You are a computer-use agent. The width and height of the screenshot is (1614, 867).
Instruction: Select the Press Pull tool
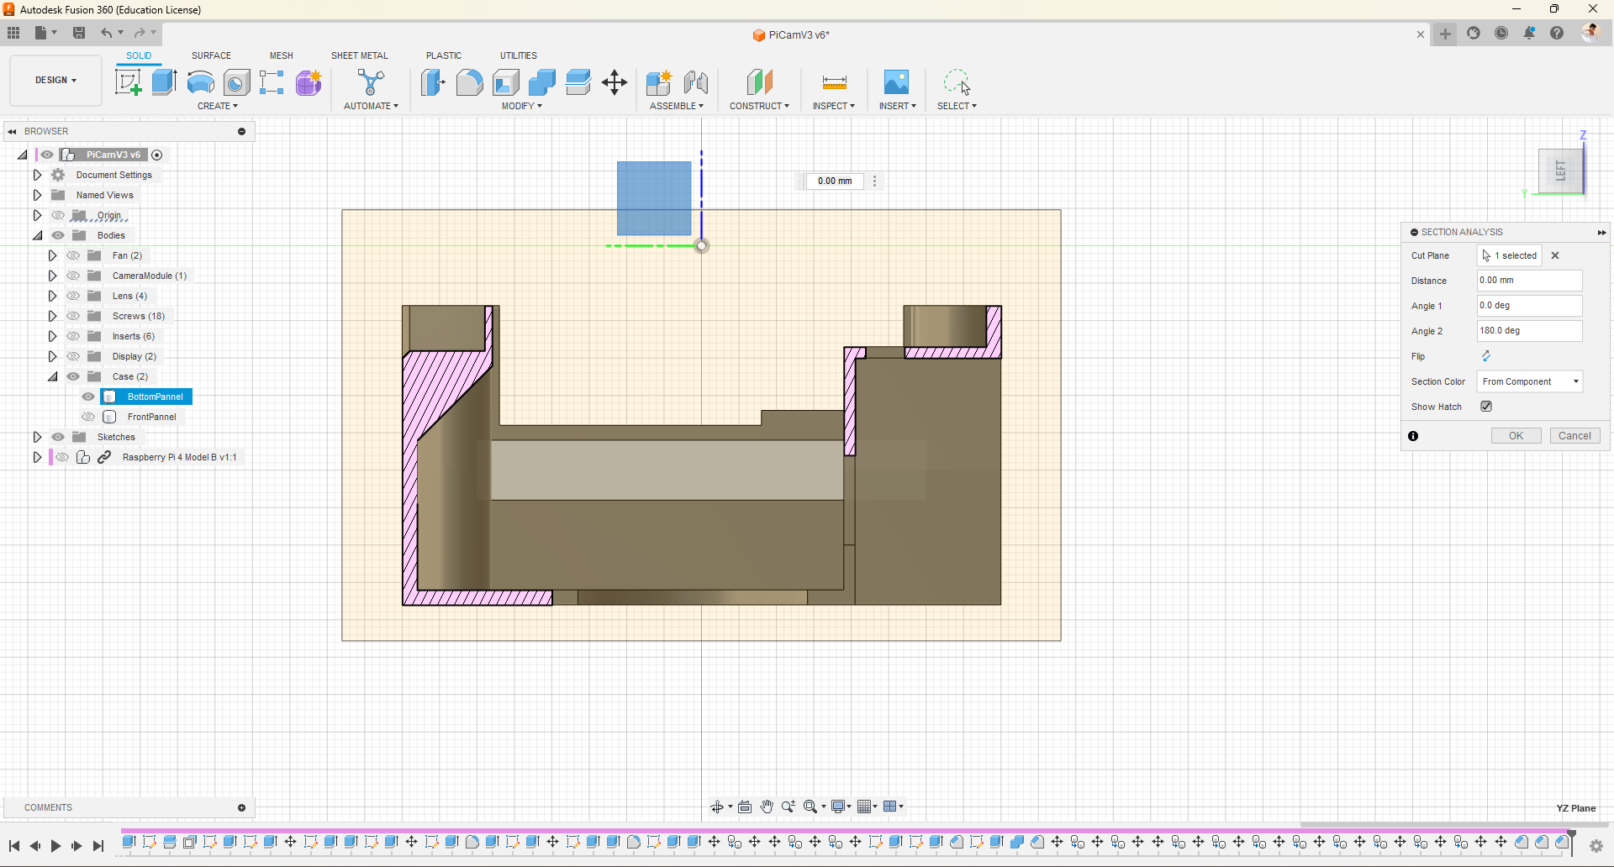coord(433,82)
